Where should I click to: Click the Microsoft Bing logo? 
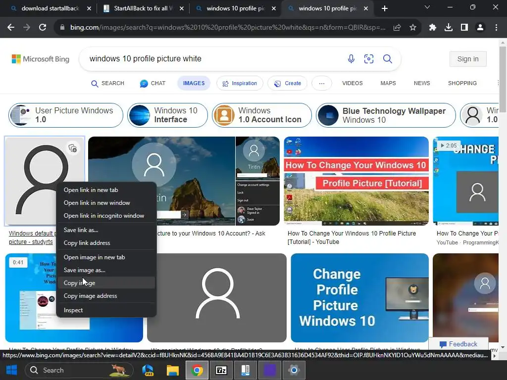coord(41,59)
